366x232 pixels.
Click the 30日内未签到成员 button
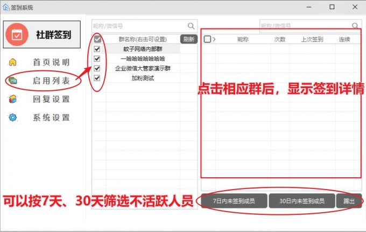[x=302, y=201]
